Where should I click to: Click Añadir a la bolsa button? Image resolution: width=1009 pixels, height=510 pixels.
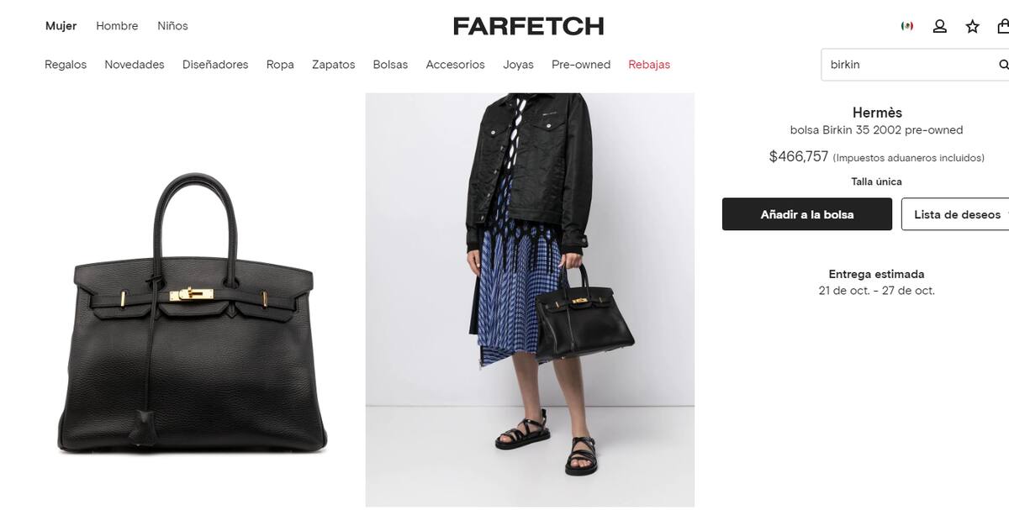[x=807, y=214]
